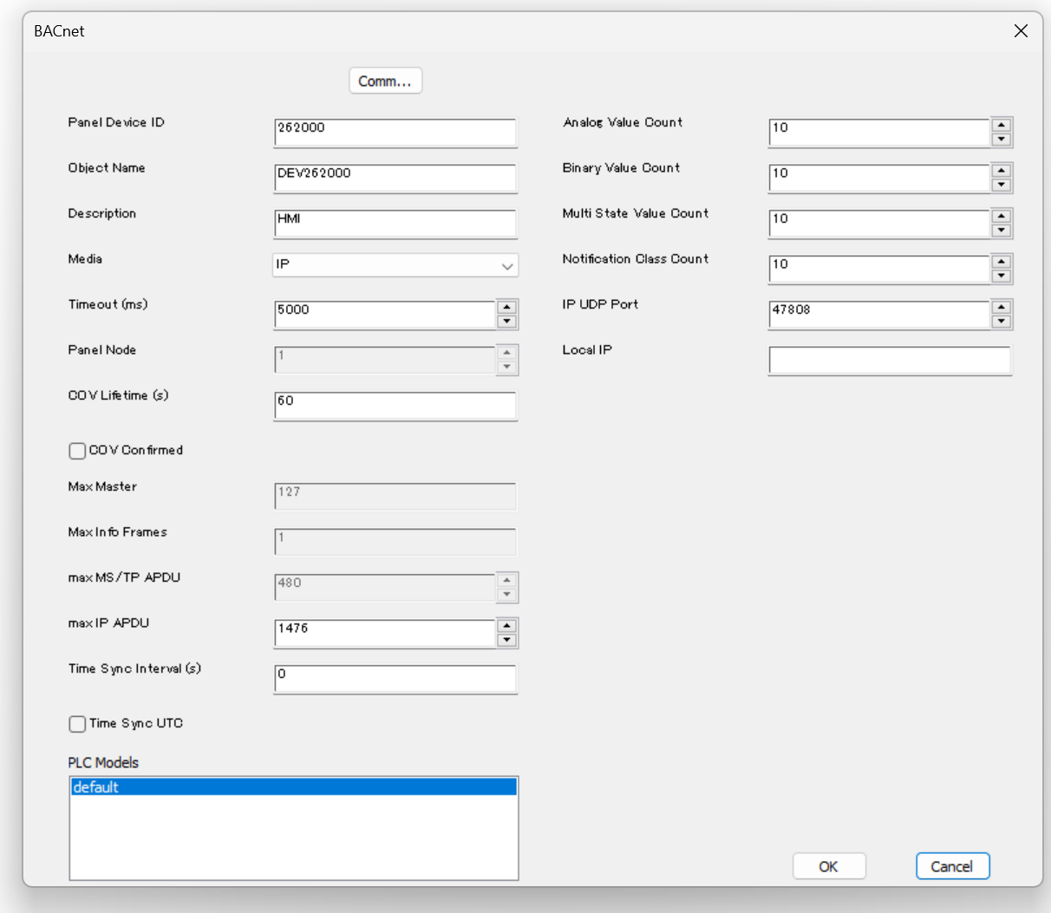
Task: Click Panel Node up arrow spinner
Action: point(507,353)
